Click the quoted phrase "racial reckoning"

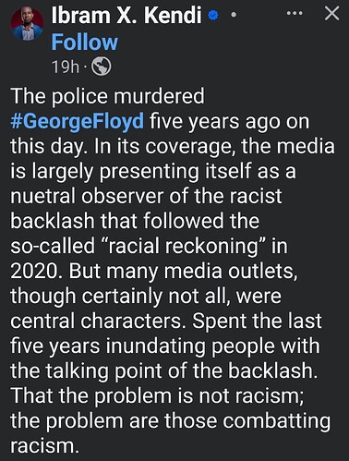[184, 246]
